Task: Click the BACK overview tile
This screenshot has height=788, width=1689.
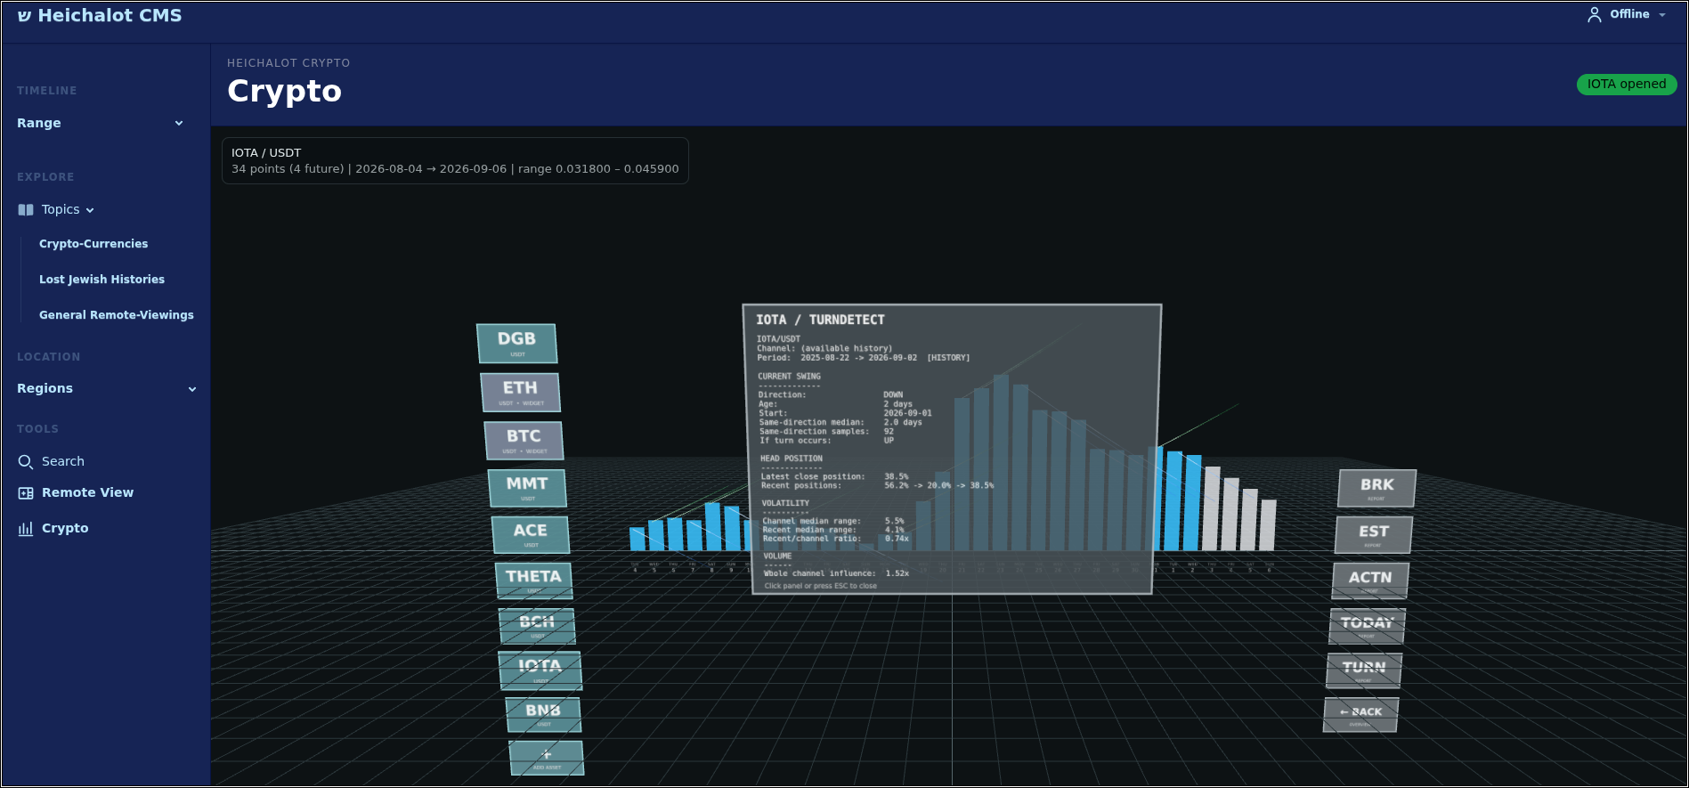Action: [1360, 715]
